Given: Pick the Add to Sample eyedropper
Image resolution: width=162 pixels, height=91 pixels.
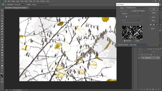Looking at the screenshot, I should pyautogui.click(x=154, y=25).
